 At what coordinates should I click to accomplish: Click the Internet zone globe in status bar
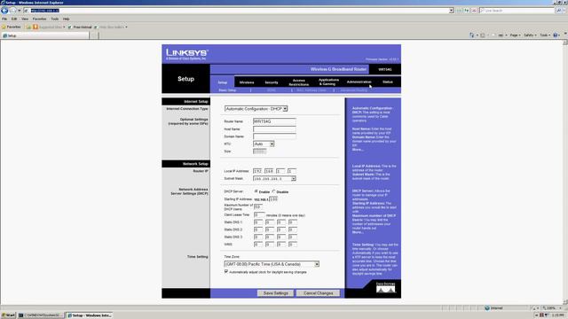point(487,308)
